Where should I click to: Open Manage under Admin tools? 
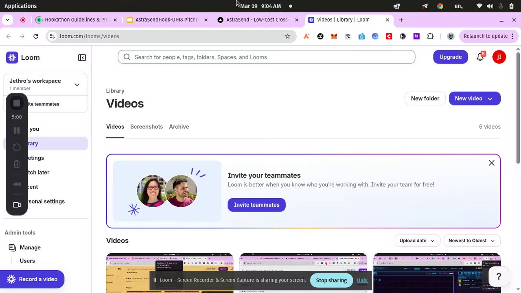pos(30,247)
